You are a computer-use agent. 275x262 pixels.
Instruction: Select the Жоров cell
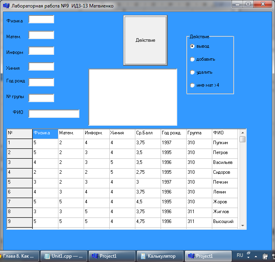(224, 203)
